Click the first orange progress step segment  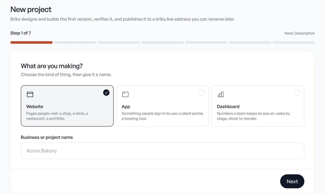[x=31, y=43]
